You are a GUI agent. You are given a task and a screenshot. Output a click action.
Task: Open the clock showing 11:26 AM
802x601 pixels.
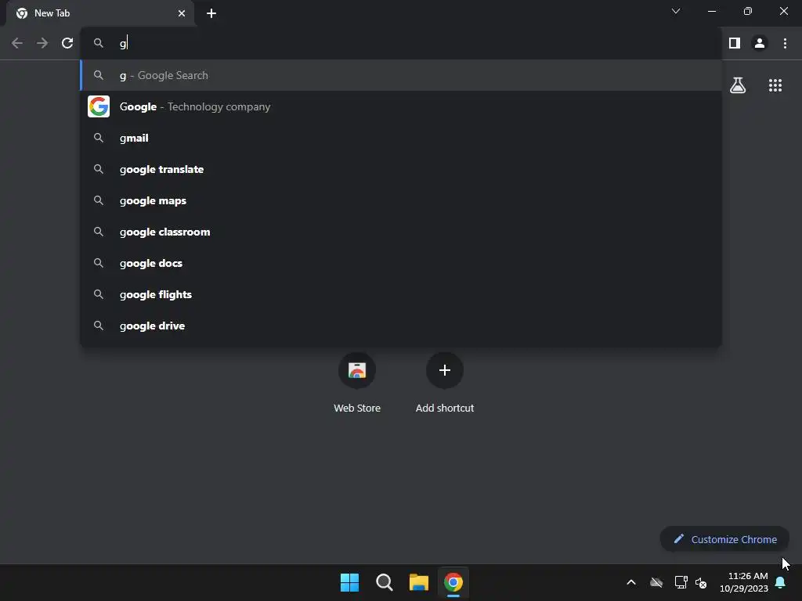pyautogui.click(x=744, y=582)
